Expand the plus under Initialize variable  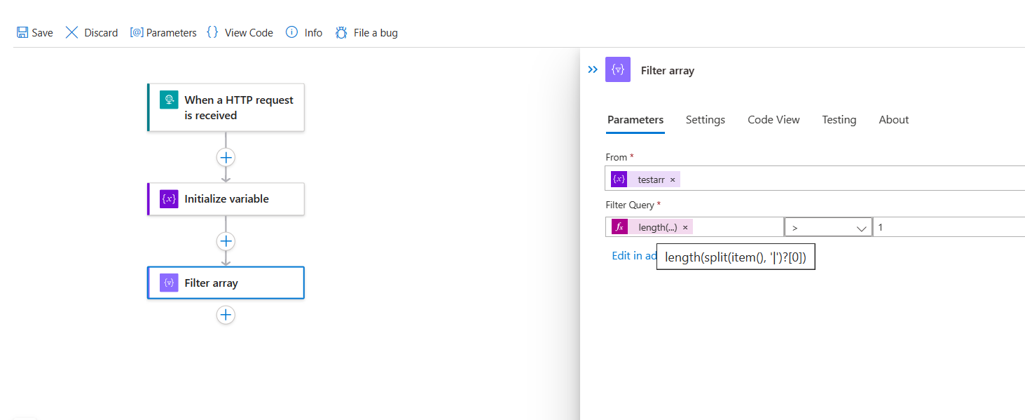click(x=226, y=241)
